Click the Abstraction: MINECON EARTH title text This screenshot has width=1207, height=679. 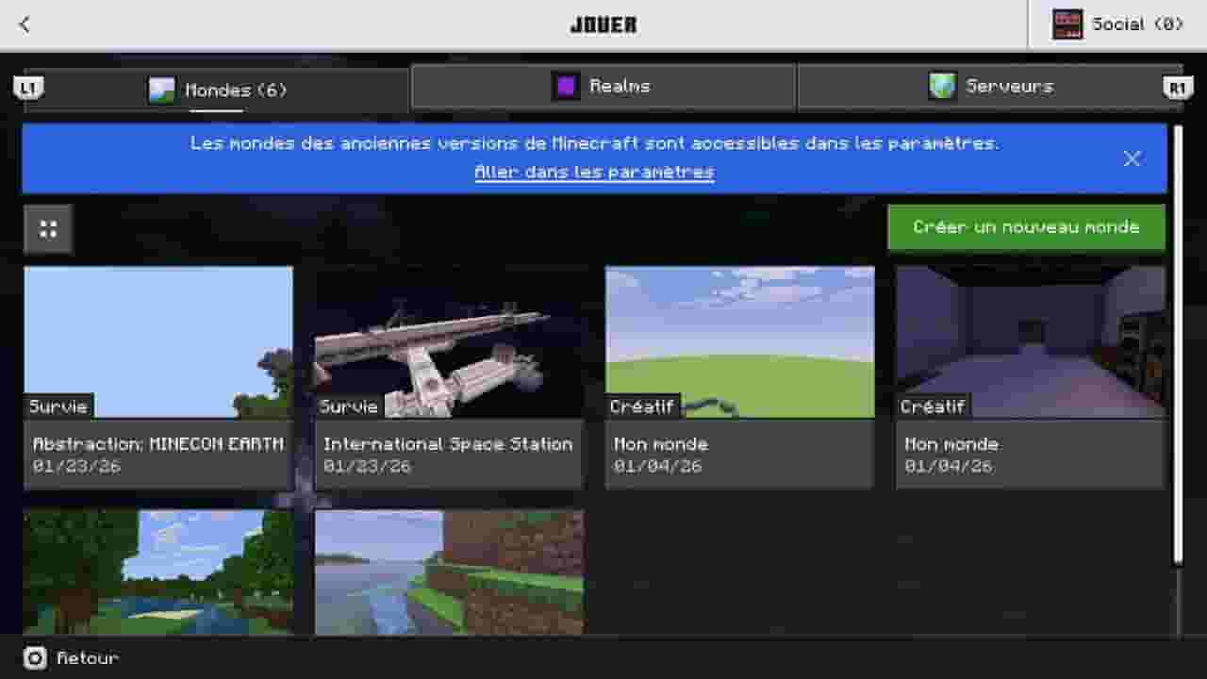158,444
